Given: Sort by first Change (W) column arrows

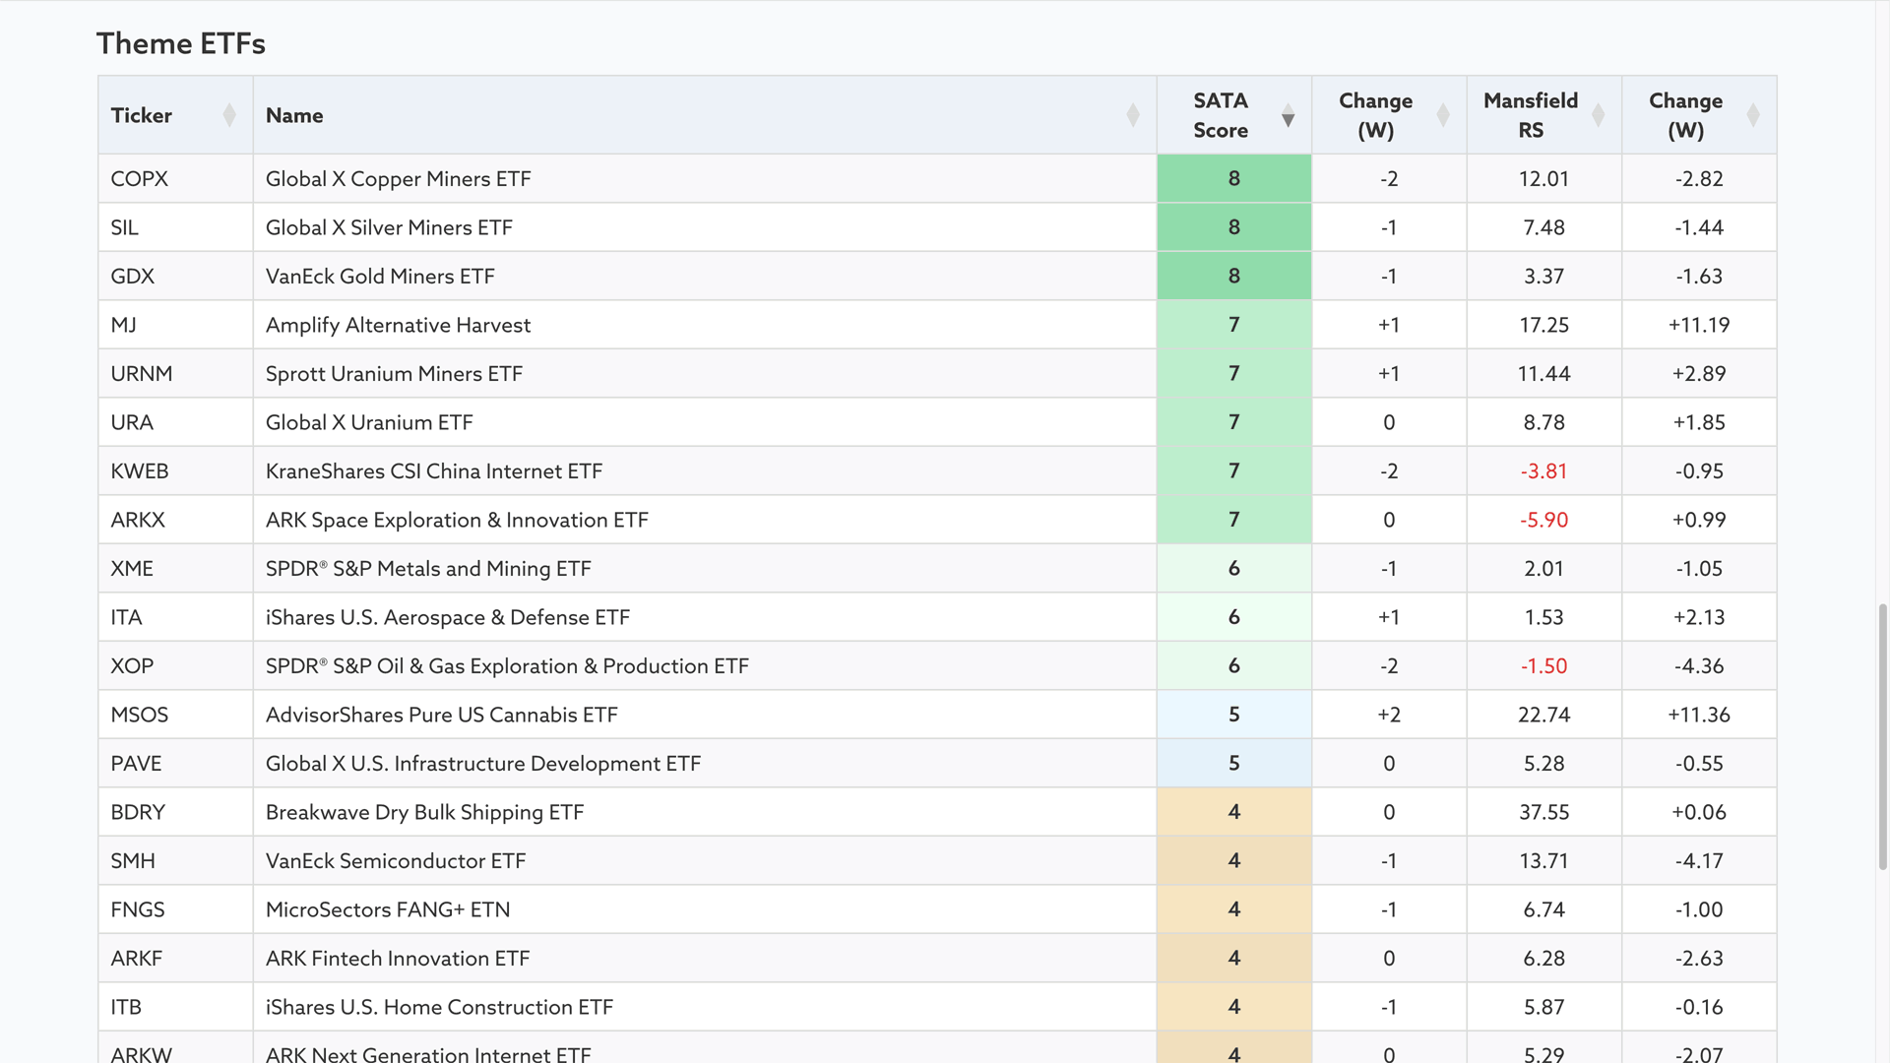Looking at the screenshot, I should (x=1443, y=115).
